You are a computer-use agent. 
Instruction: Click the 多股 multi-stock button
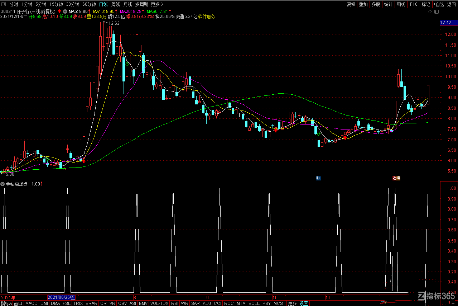(375, 4)
